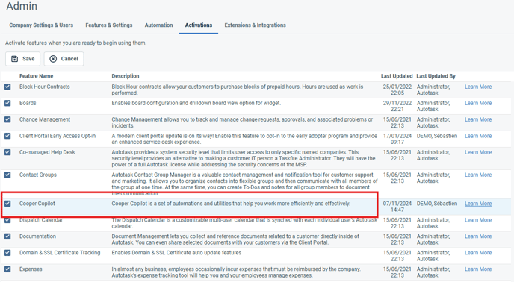Click Domain & SSL Certificate Tracking name

[x=60, y=253]
